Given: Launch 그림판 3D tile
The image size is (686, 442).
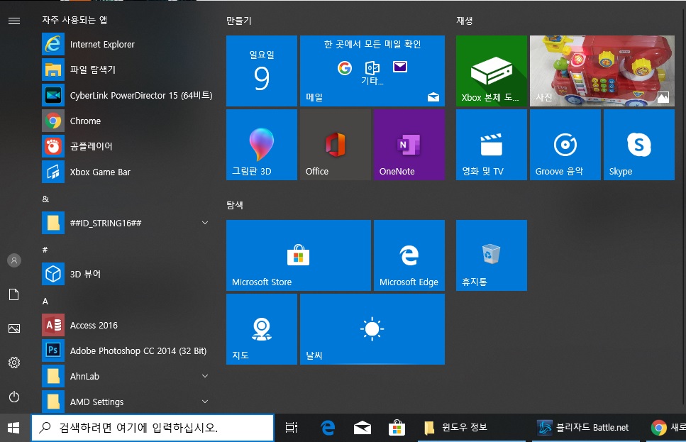Looking at the screenshot, I should coord(262,145).
